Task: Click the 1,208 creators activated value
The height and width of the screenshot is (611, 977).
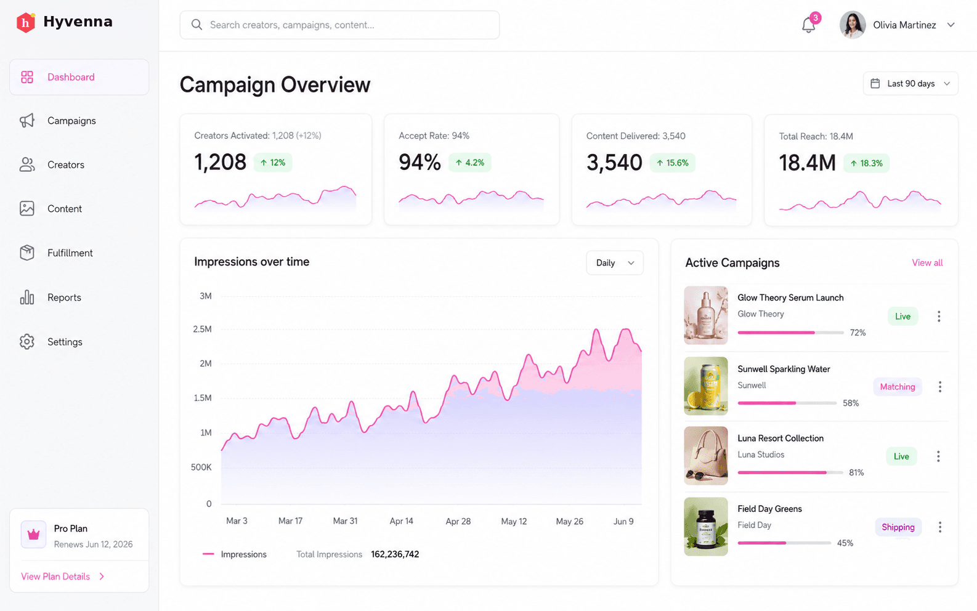Action: click(x=220, y=162)
